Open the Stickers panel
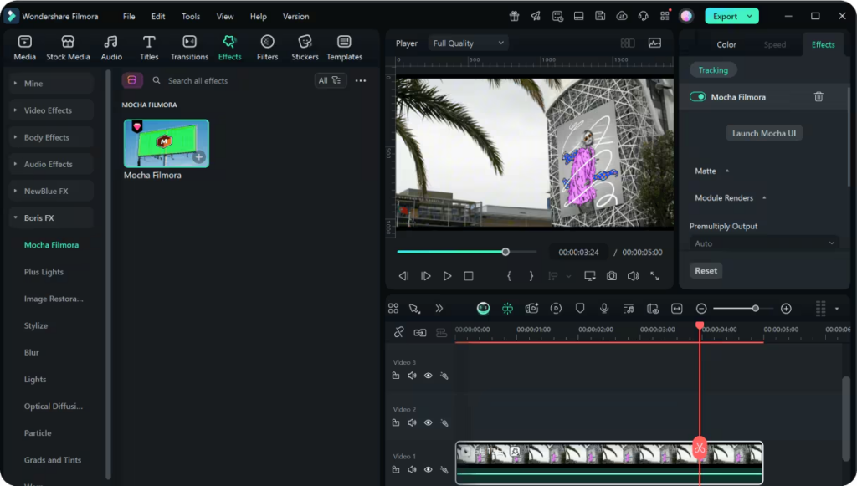Screen dimensions: 857x486 [305, 48]
